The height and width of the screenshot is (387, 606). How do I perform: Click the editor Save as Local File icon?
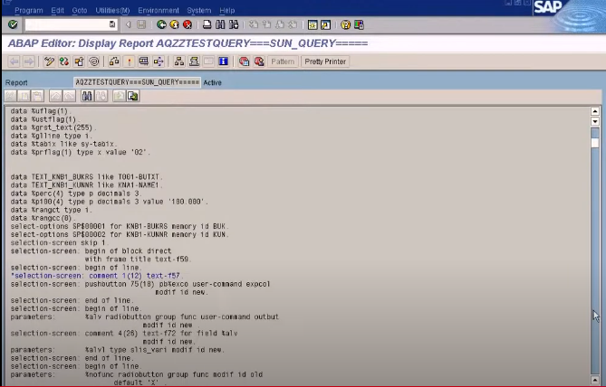click(x=132, y=96)
